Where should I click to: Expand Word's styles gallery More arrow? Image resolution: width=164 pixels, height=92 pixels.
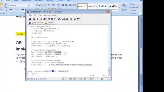click(x=119, y=10)
